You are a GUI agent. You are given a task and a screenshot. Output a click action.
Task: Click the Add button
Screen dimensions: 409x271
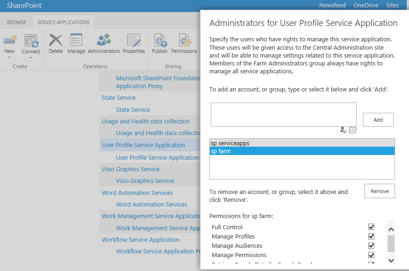[x=378, y=120]
